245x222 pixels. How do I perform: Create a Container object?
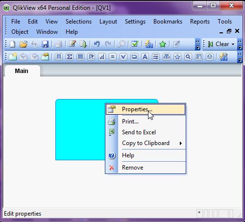click(x=199, y=57)
